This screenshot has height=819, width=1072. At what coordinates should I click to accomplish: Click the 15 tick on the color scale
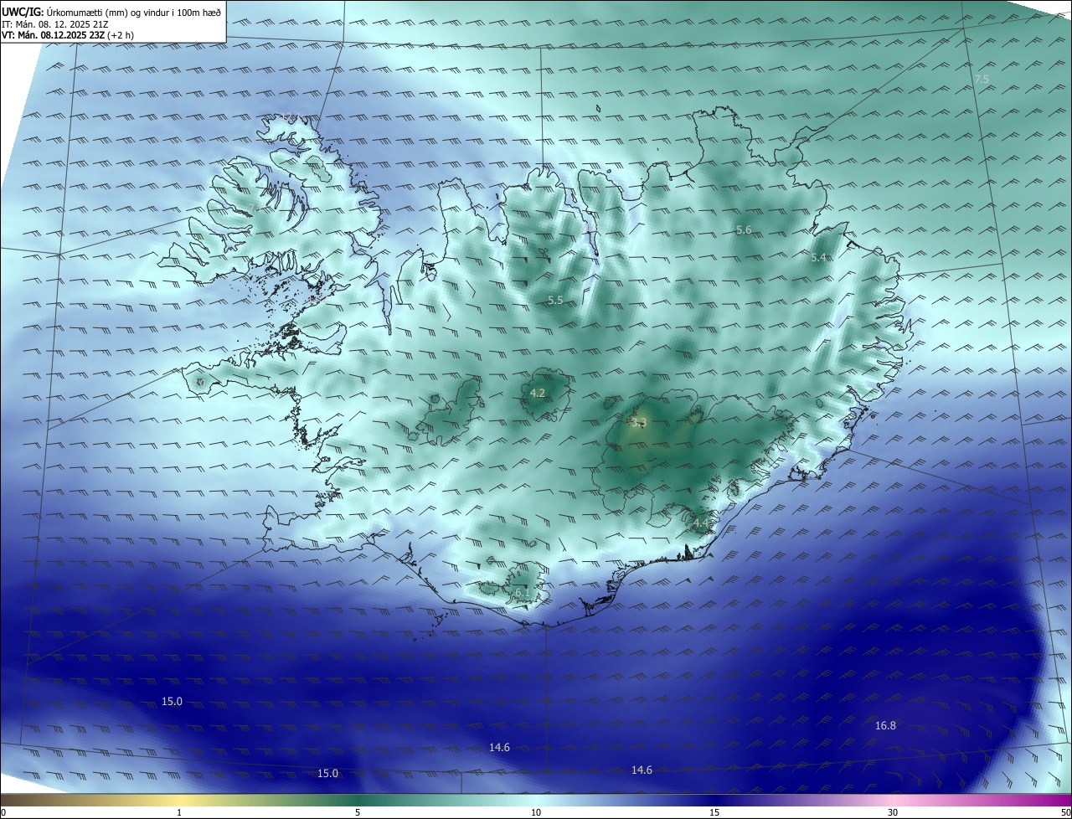click(x=714, y=812)
